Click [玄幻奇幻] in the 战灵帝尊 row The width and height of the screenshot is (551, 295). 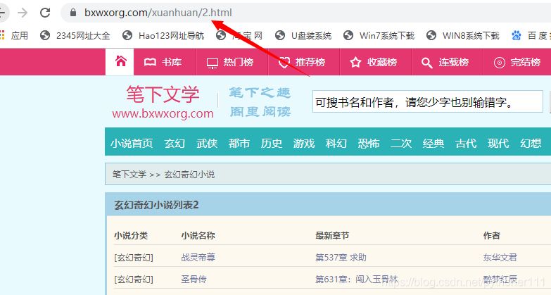pyautogui.click(x=134, y=258)
